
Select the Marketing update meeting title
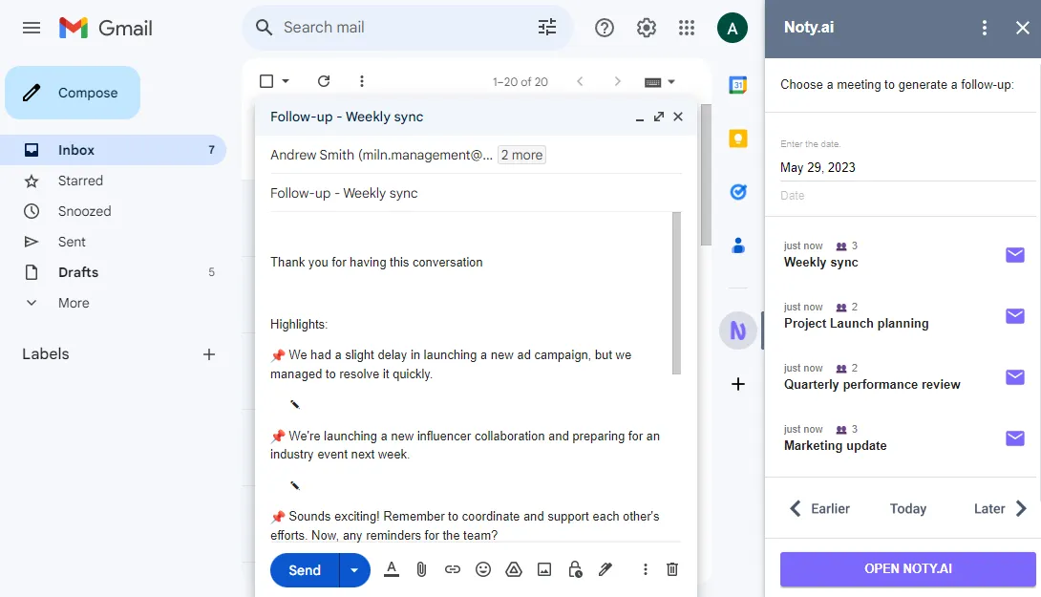[x=836, y=445]
